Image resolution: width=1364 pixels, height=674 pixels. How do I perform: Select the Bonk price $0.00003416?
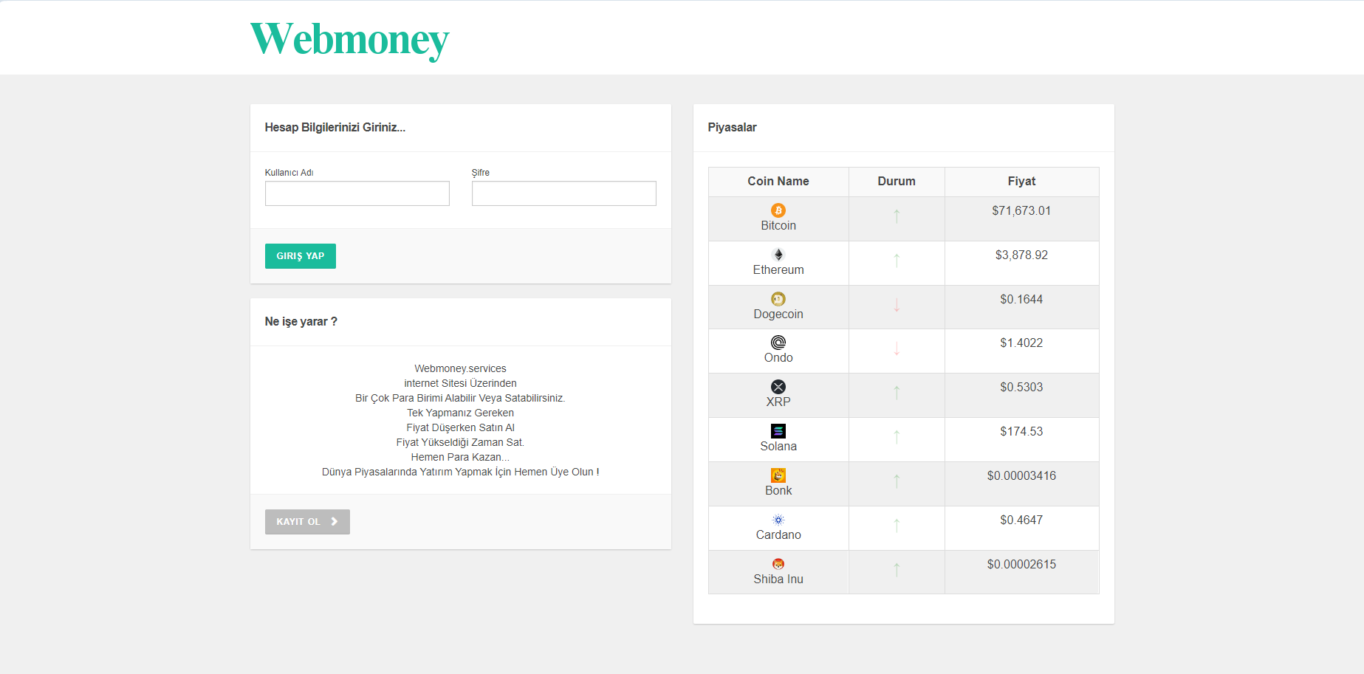point(1022,476)
